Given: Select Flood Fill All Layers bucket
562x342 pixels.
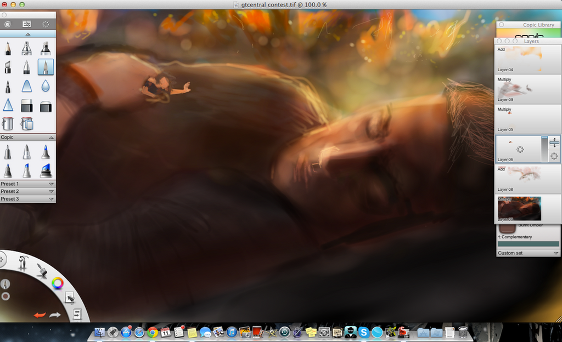Looking at the screenshot, I should 27,124.
